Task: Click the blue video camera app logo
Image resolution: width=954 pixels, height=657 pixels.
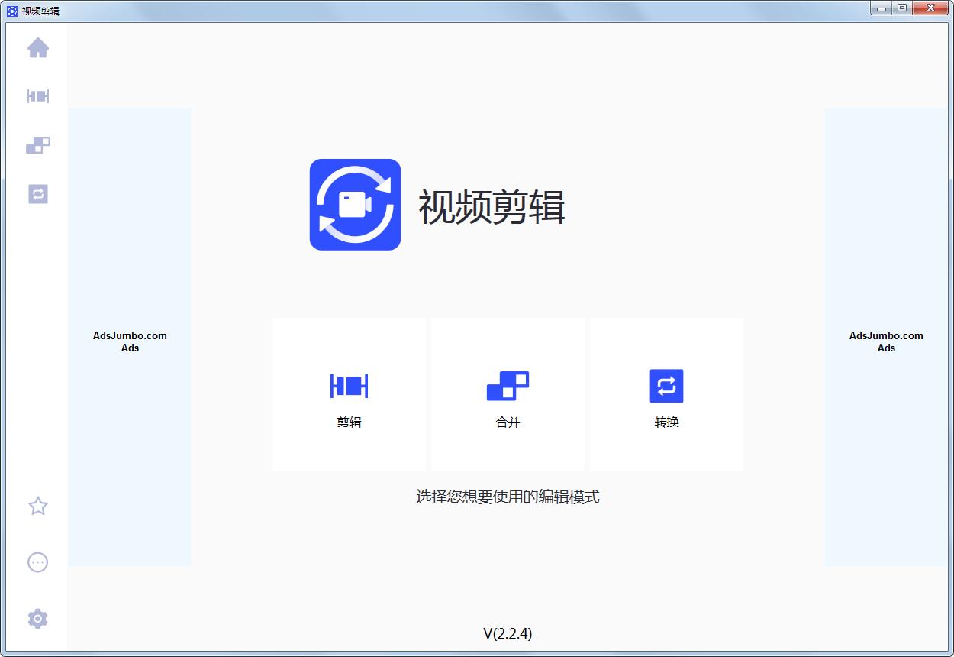Action: pyautogui.click(x=355, y=204)
